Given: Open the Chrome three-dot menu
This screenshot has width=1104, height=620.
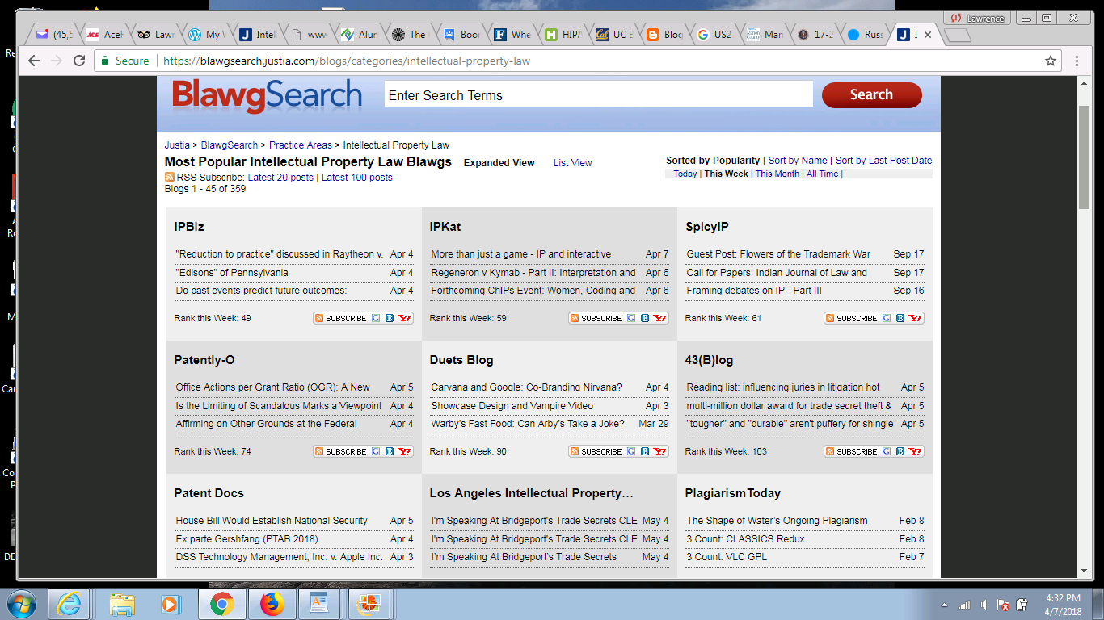Looking at the screenshot, I should click(1077, 61).
